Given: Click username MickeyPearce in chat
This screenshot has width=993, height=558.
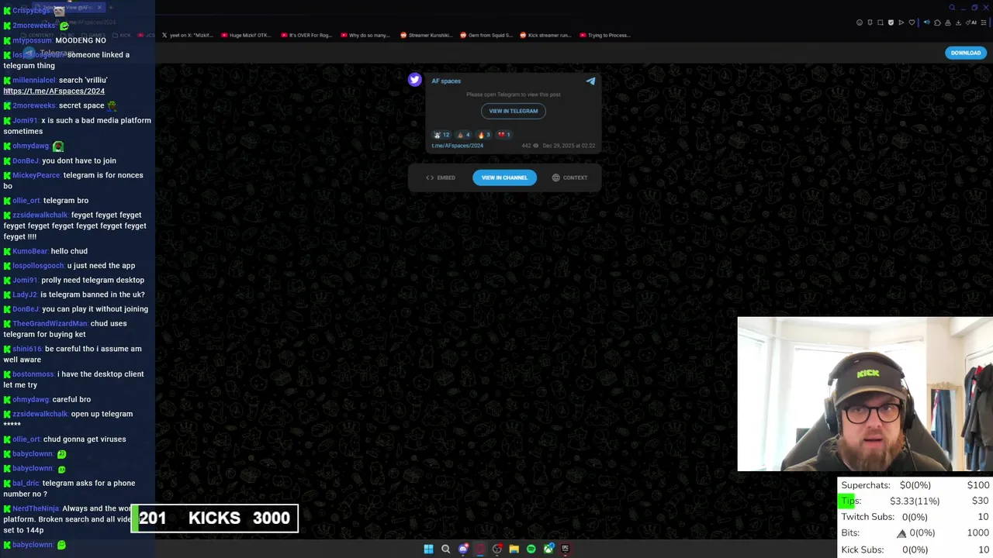Looking at the screenshot, I should click(x=36, y=175).
